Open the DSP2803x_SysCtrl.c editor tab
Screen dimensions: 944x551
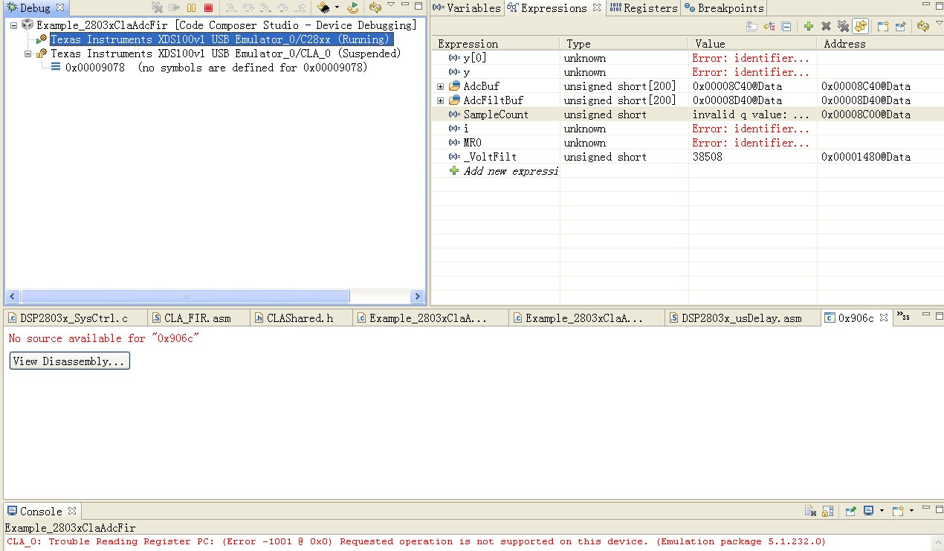(x=74, y=318)
